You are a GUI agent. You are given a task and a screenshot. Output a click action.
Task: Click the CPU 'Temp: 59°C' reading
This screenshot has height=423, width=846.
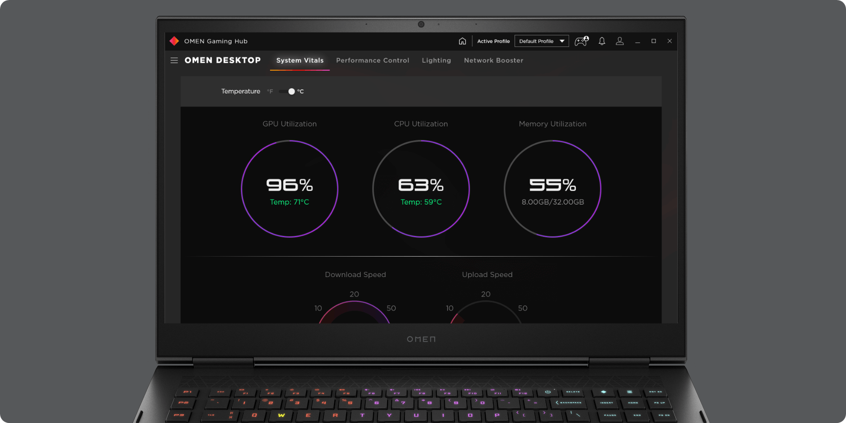(421, 202)
